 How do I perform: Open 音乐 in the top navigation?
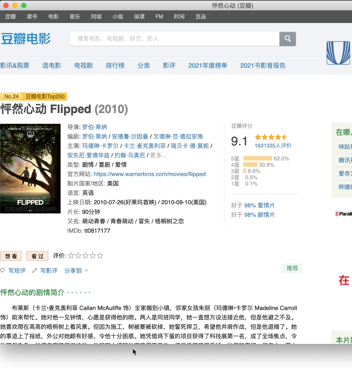click(75, 17)
